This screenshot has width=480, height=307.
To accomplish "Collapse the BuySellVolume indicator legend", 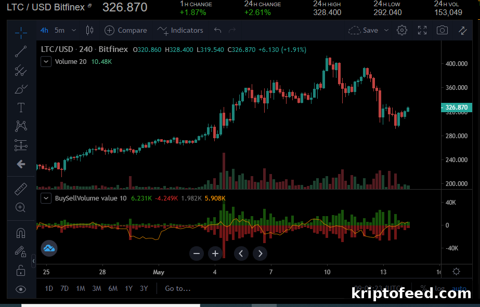I will point(46,198).
